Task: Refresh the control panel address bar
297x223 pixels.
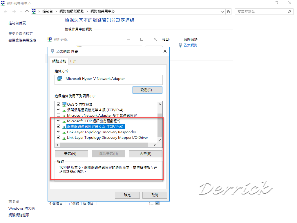Action: point(229,12)
